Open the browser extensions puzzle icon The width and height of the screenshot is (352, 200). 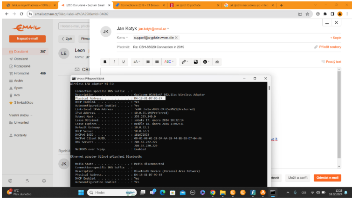pos(325,14)
